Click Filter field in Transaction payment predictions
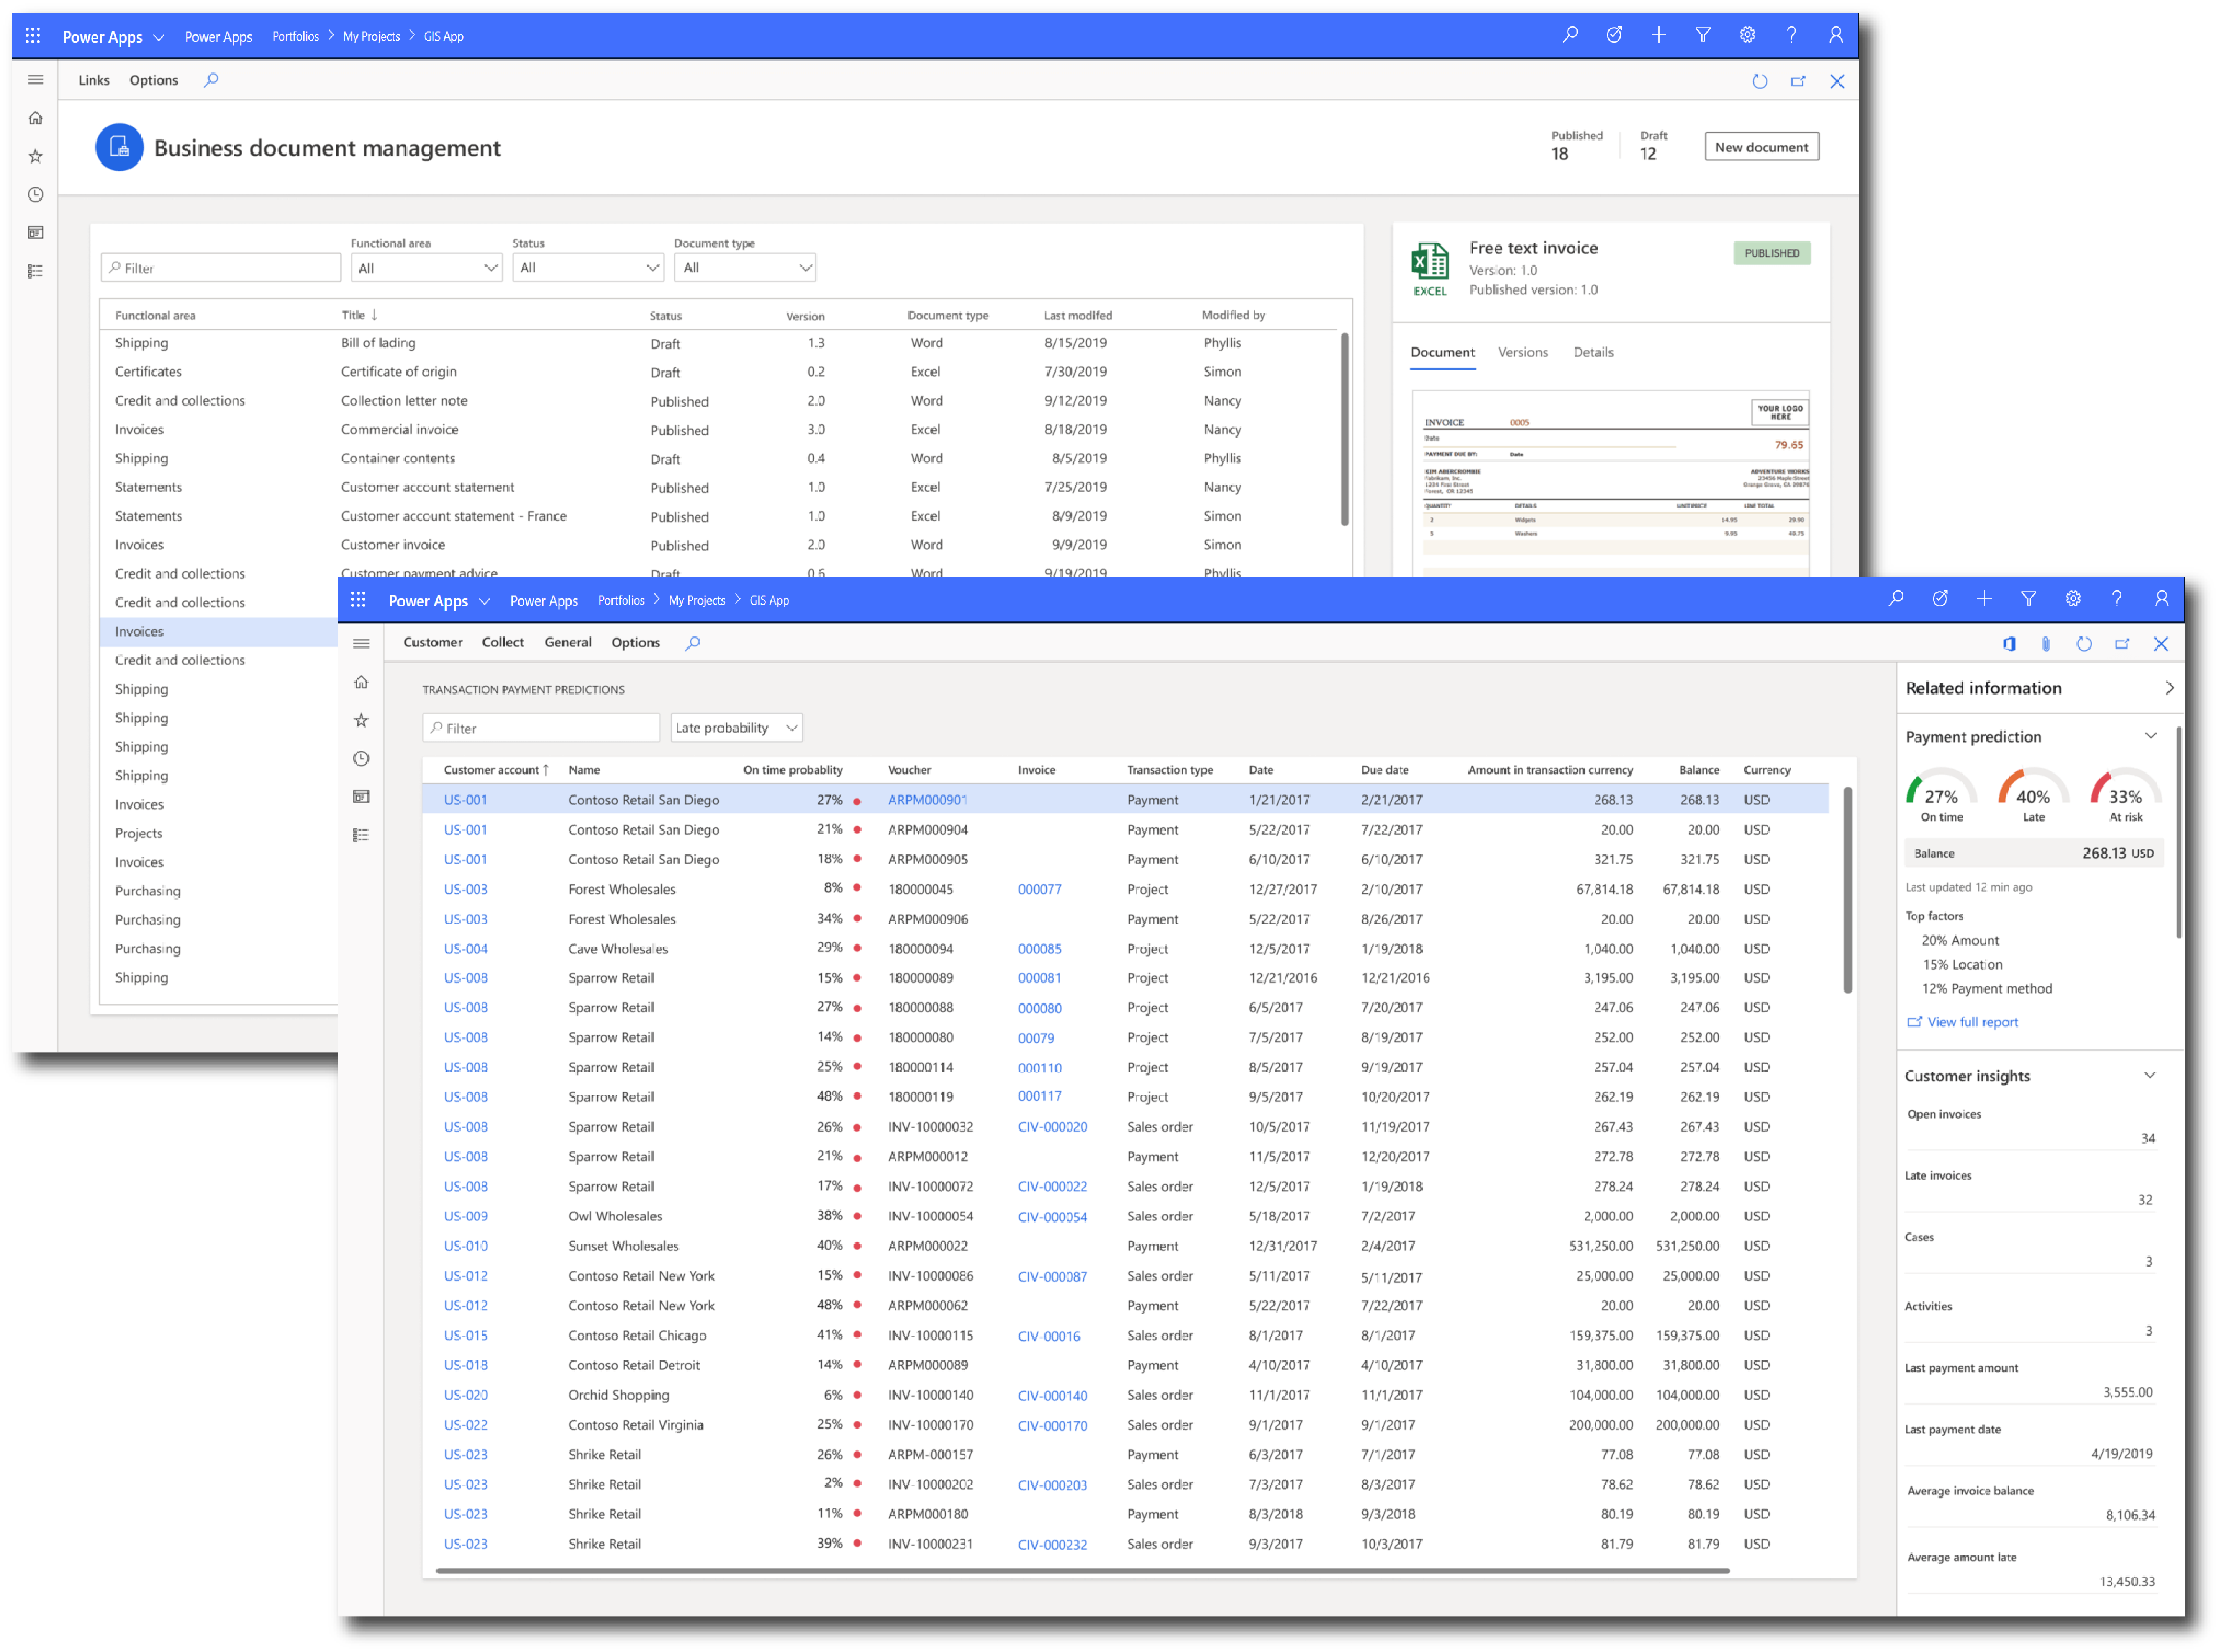2219x1652 pixels. tap(541, 728)
